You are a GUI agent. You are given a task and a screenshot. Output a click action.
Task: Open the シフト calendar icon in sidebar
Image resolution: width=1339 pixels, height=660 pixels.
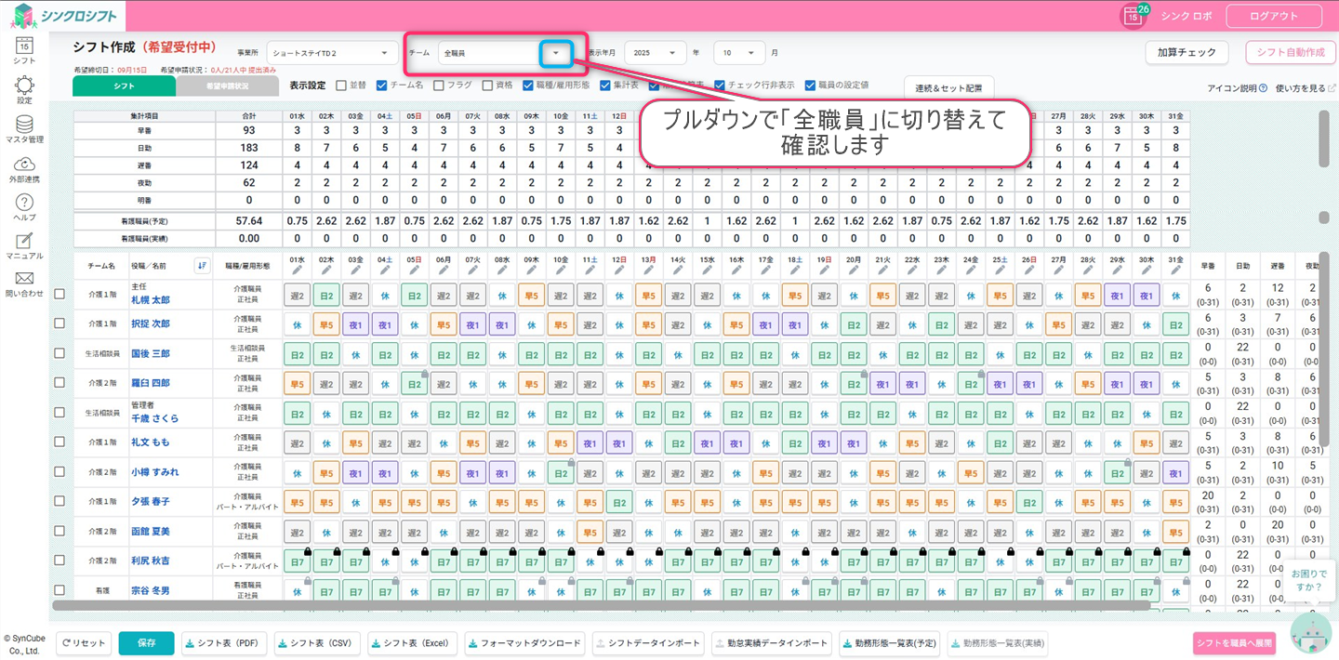24,45
